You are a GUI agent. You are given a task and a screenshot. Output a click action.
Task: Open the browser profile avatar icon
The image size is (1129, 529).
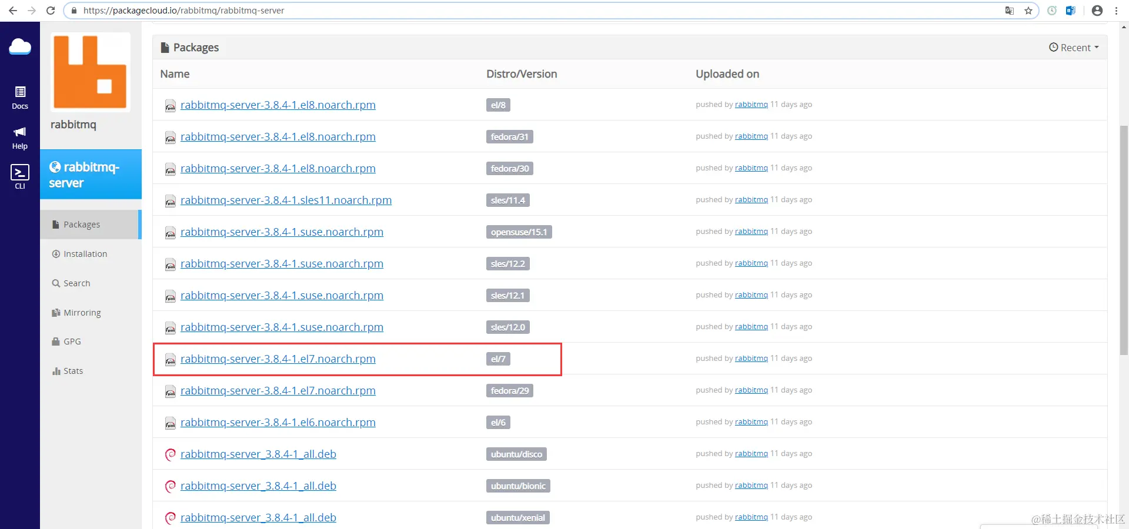[x=1097, y=11]
